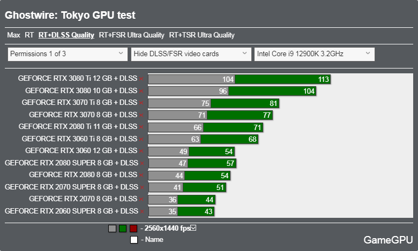Remove RTX 3080 Ti 12 GB row with red X
Screen dimensions: 418x251
141,79
